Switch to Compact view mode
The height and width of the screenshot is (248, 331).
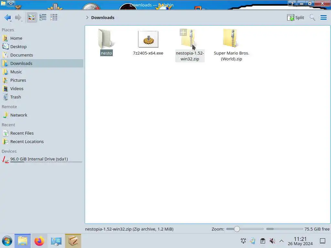[x=43, y=17]
